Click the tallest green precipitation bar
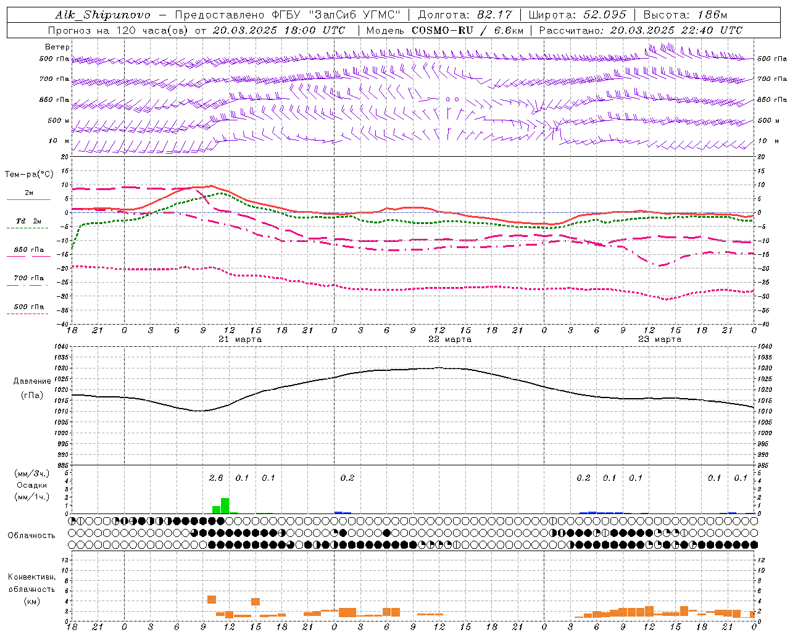Screen dimensions: 790x632 225,506
